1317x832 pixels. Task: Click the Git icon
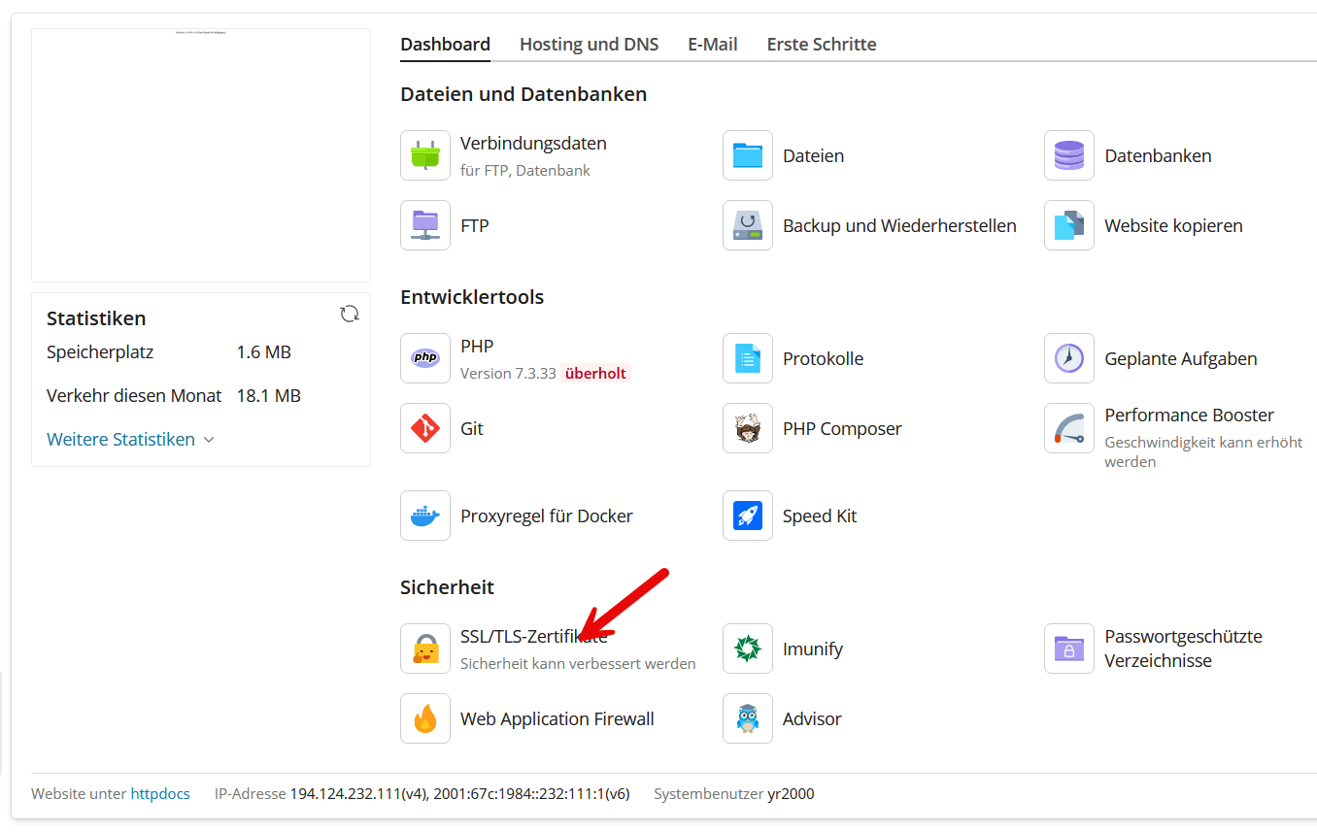(424, 428)
